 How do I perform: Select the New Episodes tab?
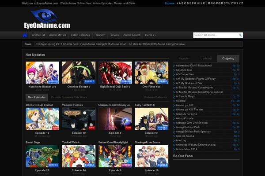pyautogui.click(x=37, y=97)
